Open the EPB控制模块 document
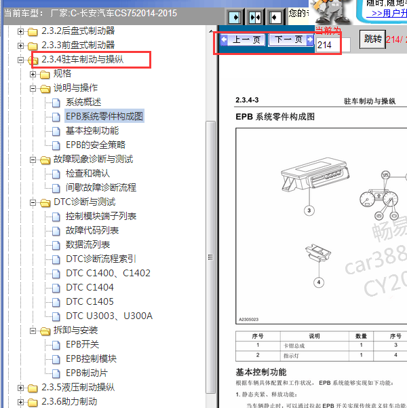Screen dimensions: 407x408 click(91, 359)
